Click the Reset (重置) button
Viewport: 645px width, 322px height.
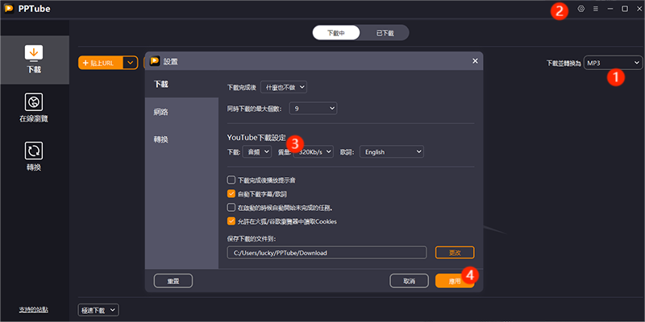pyautogui.click(x=173, y=281)
